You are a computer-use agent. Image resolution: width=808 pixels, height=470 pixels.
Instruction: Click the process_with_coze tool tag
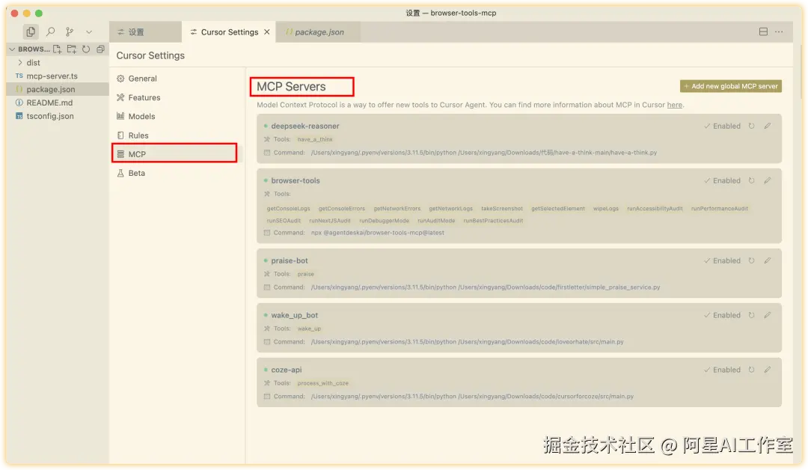(x=323, y=383)
